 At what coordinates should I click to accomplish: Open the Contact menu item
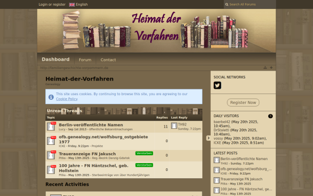tap(108, 60)
